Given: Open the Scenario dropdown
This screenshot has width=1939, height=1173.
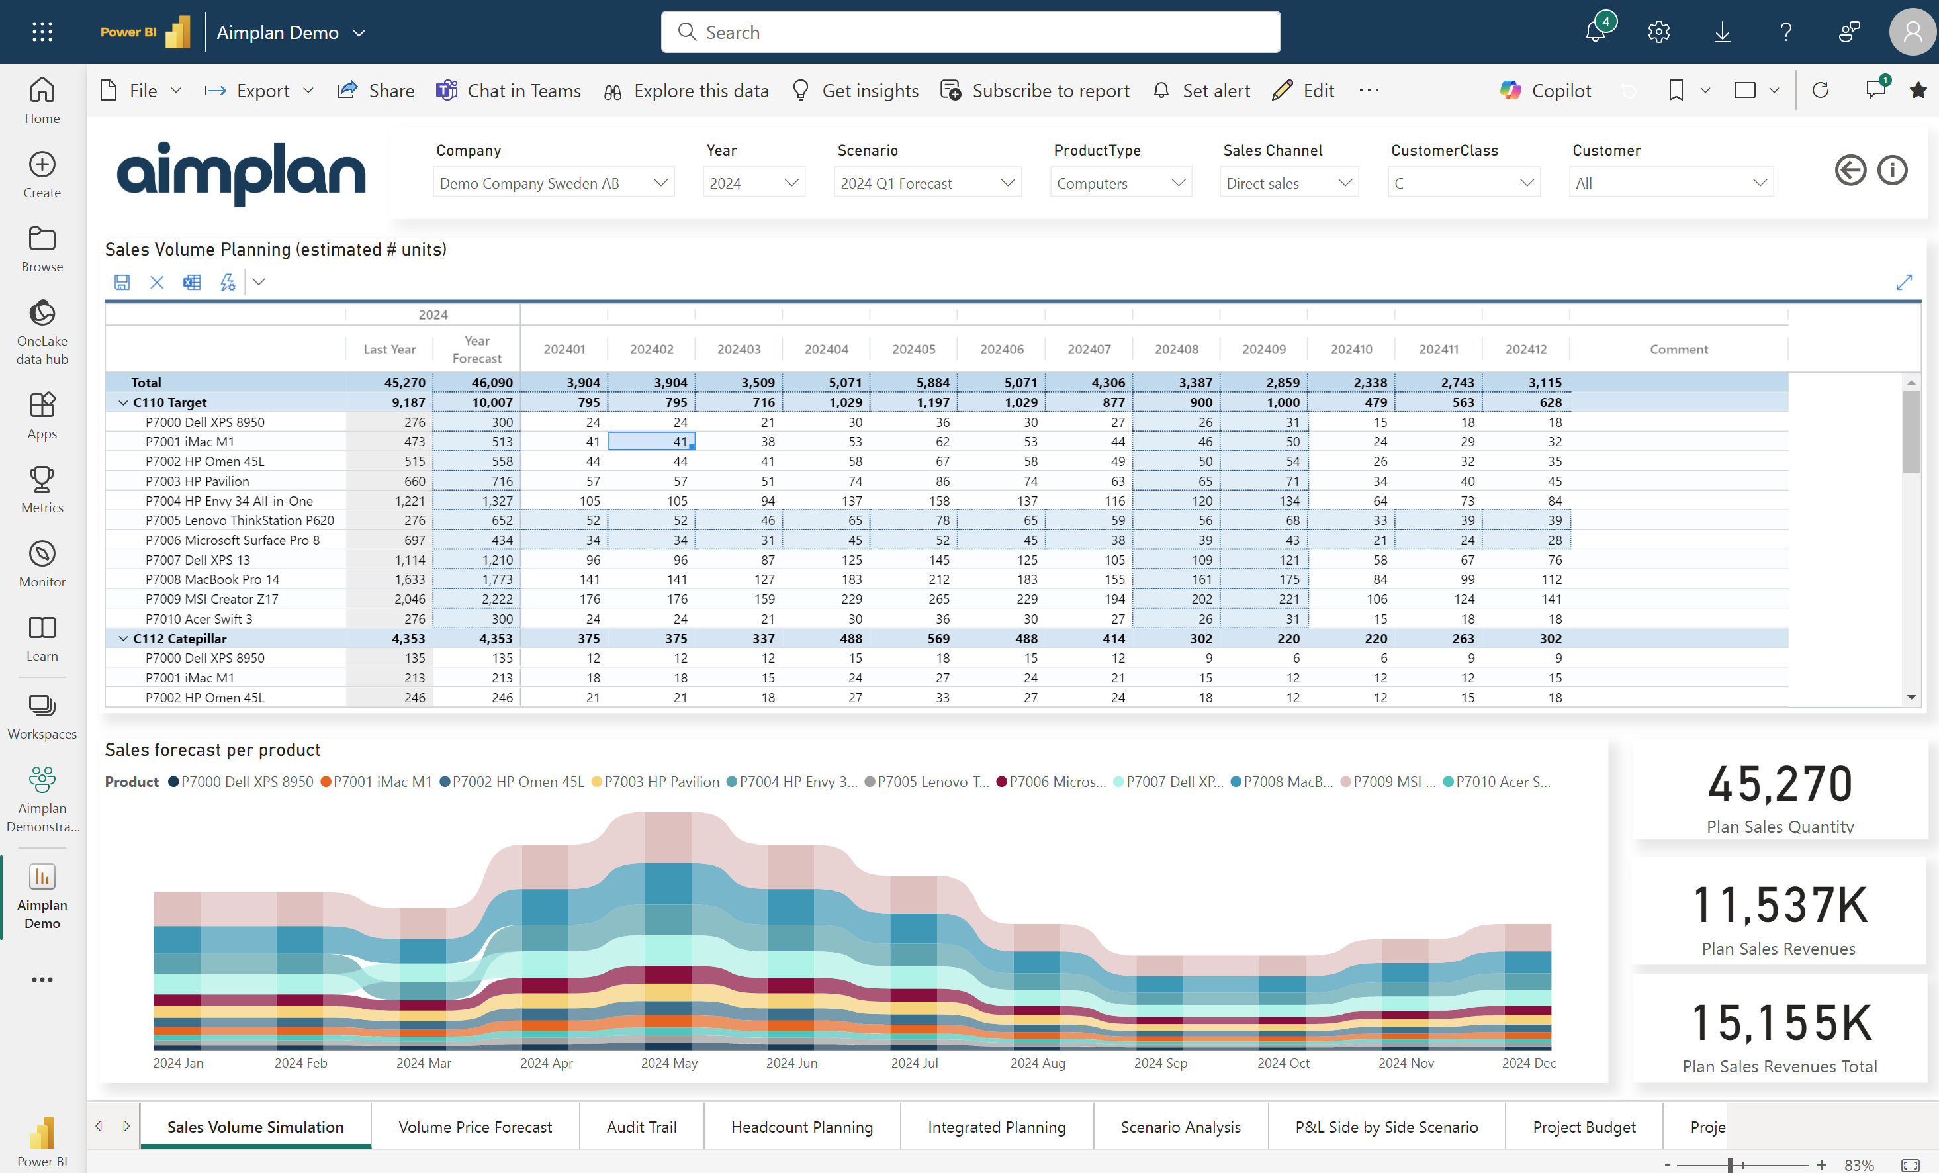Looking at the screenshot, I should (927, 183).
